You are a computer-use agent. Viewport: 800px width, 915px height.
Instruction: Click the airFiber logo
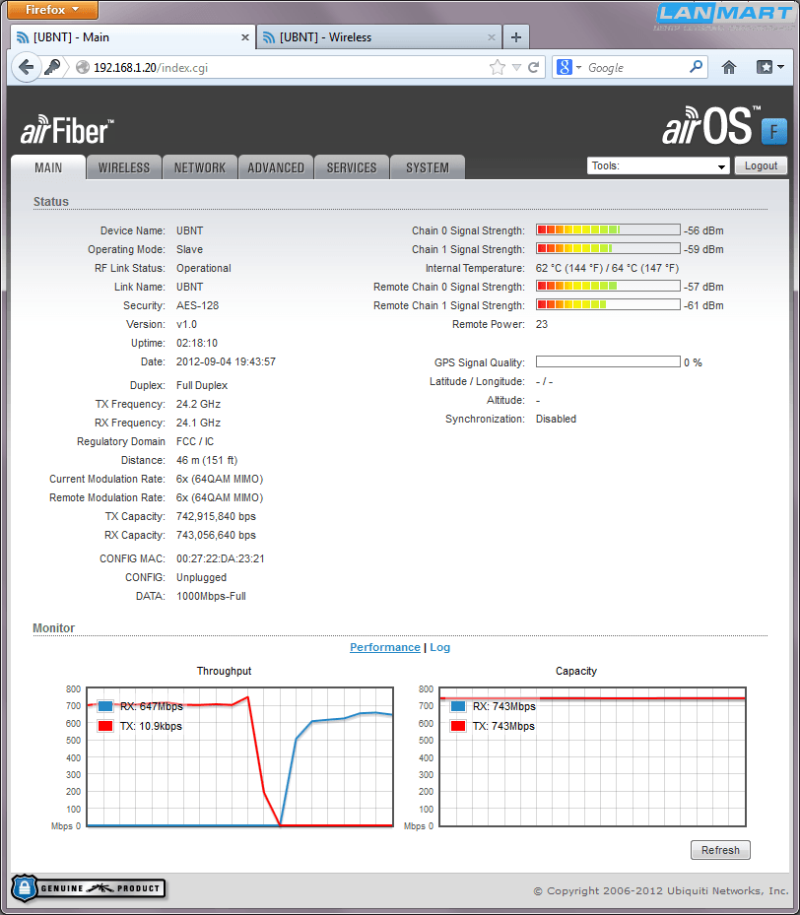67,129
